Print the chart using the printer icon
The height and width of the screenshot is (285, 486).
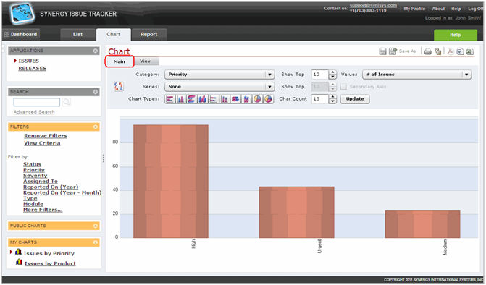click(x=428, y=51)
